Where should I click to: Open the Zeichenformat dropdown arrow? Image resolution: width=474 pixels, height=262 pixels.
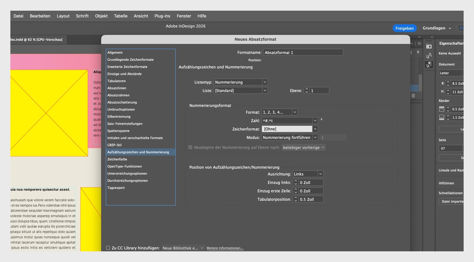pos(315,129)
